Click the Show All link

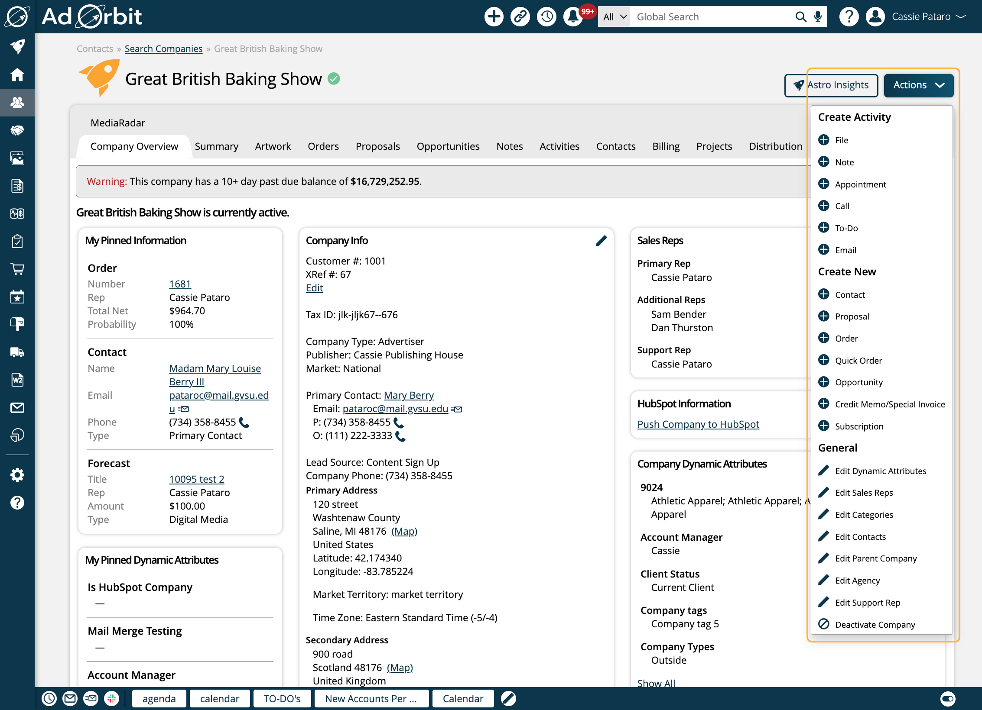coord(656,683)
